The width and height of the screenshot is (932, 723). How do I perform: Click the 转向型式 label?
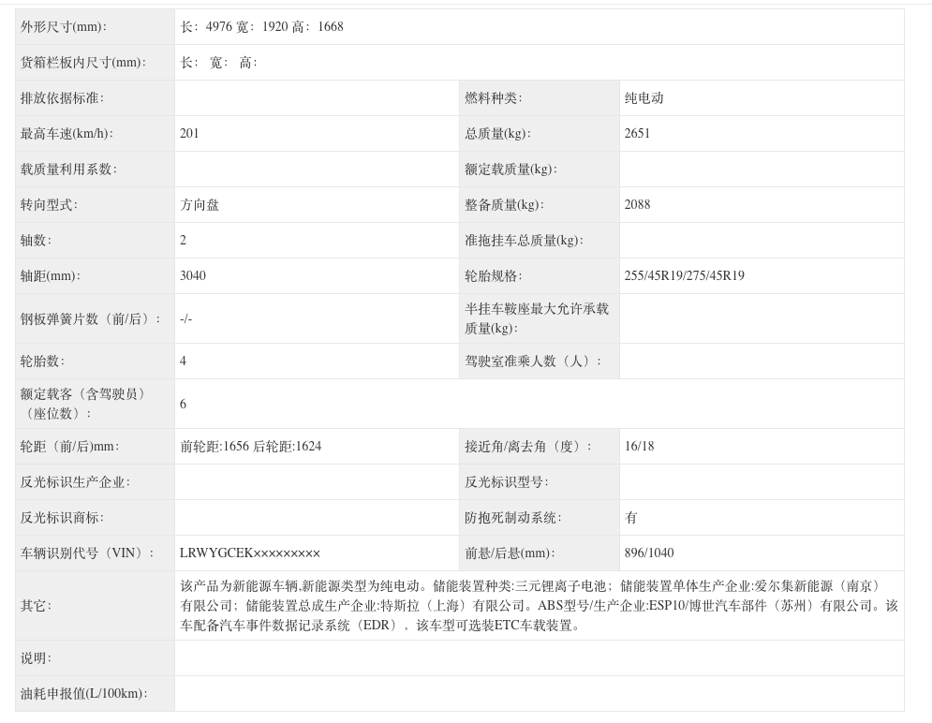(49, 205)
